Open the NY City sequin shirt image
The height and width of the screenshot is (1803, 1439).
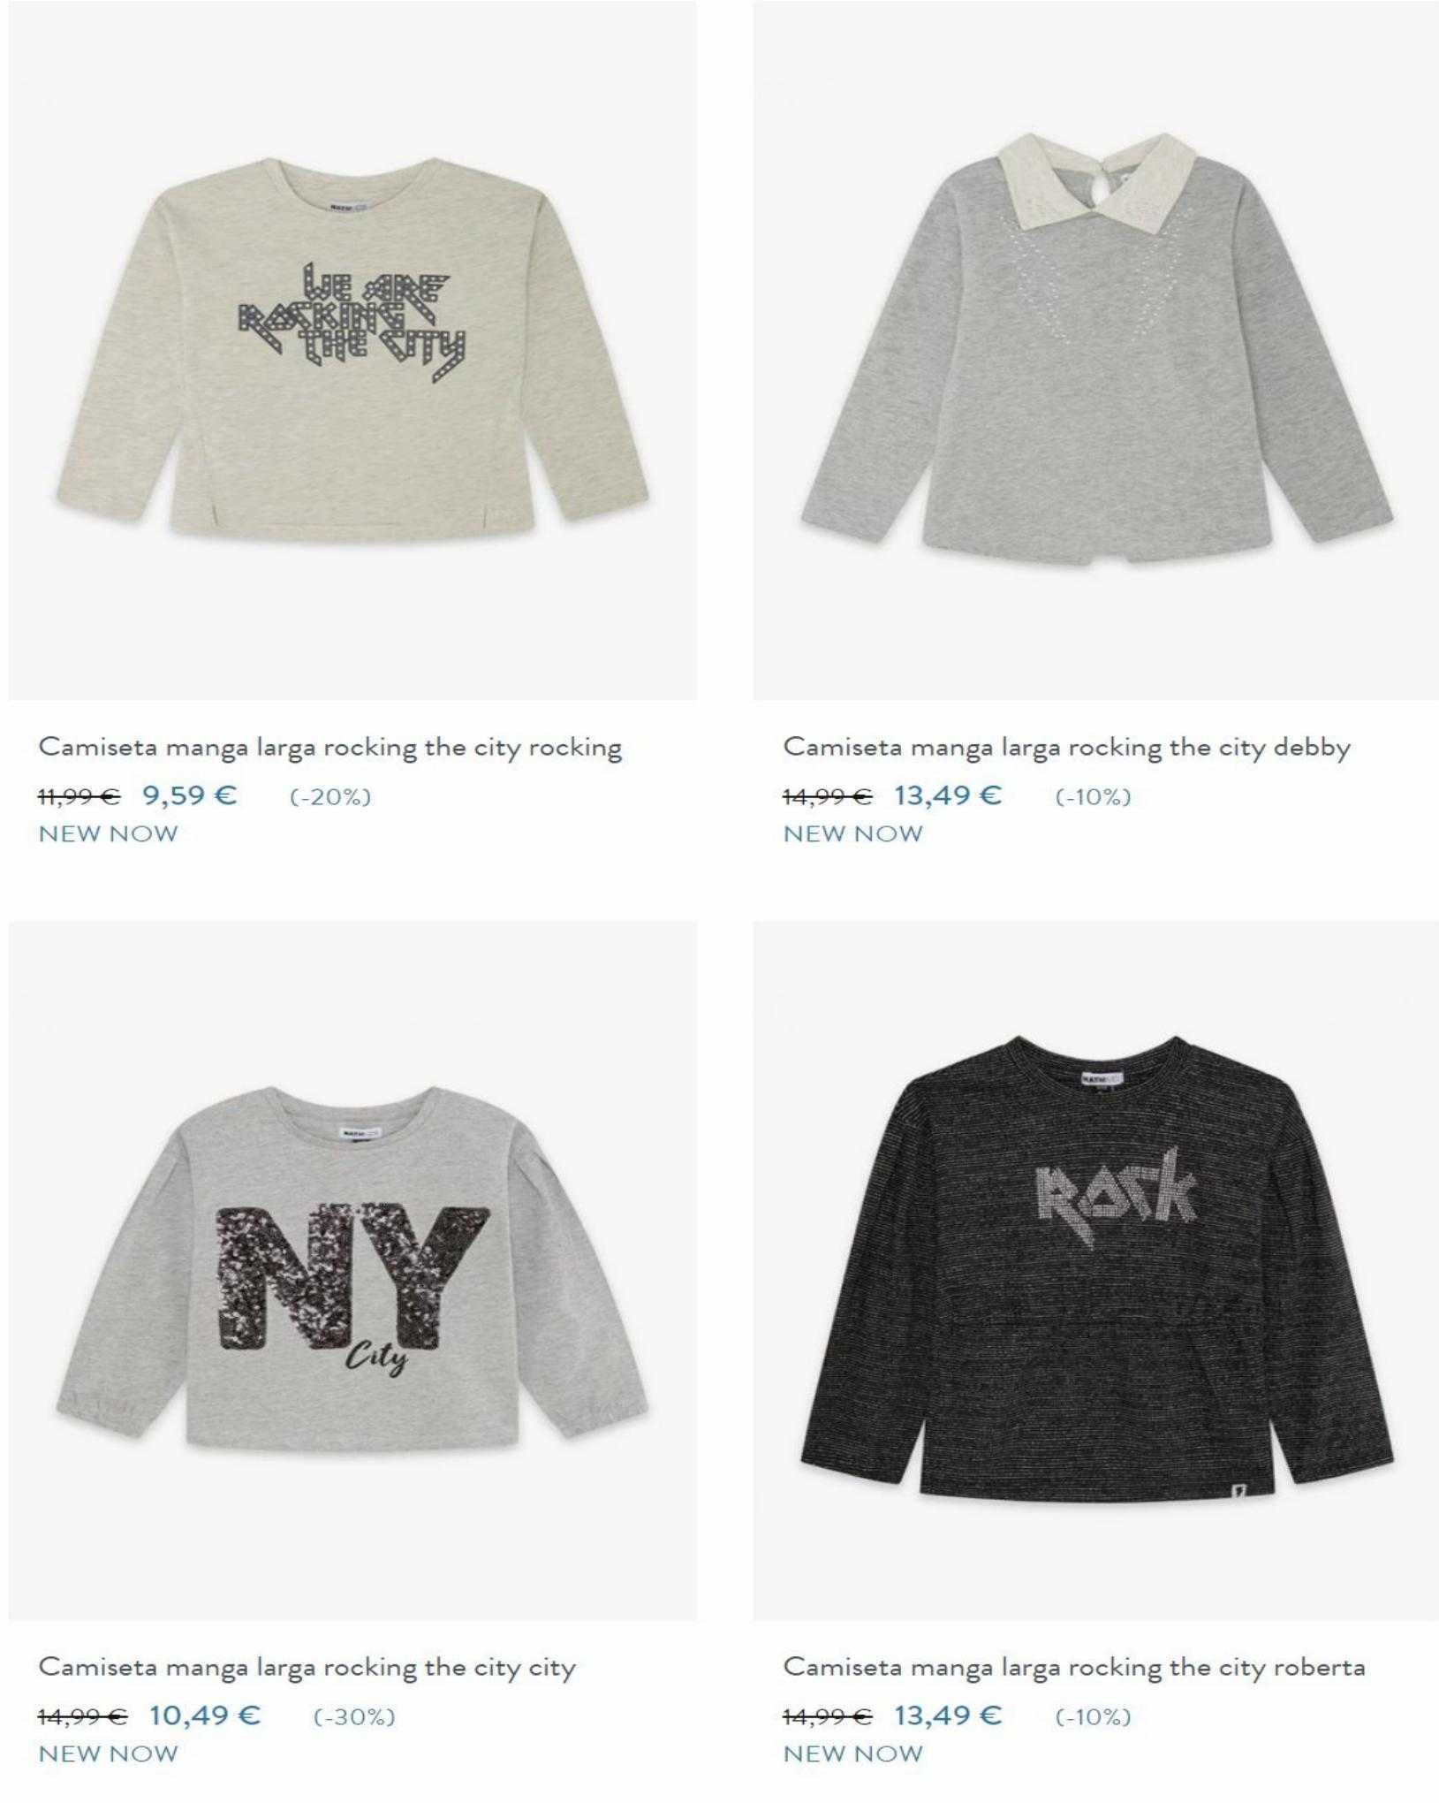pos(352,1270)
